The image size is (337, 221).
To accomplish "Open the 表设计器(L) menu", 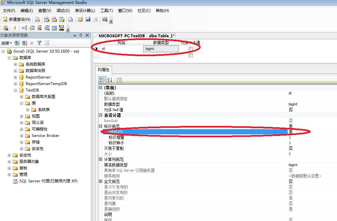I will (x=85, y=10).
